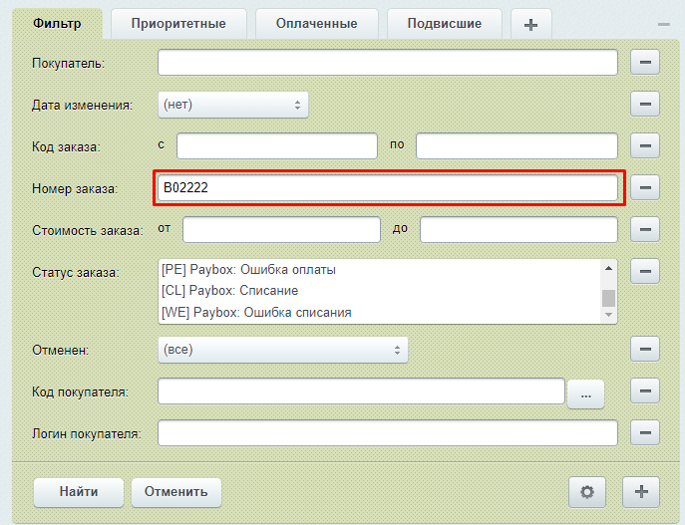Remove the Код заказа filter row
This screenshot has width=685, height=525.
click(x=645, y=146)
